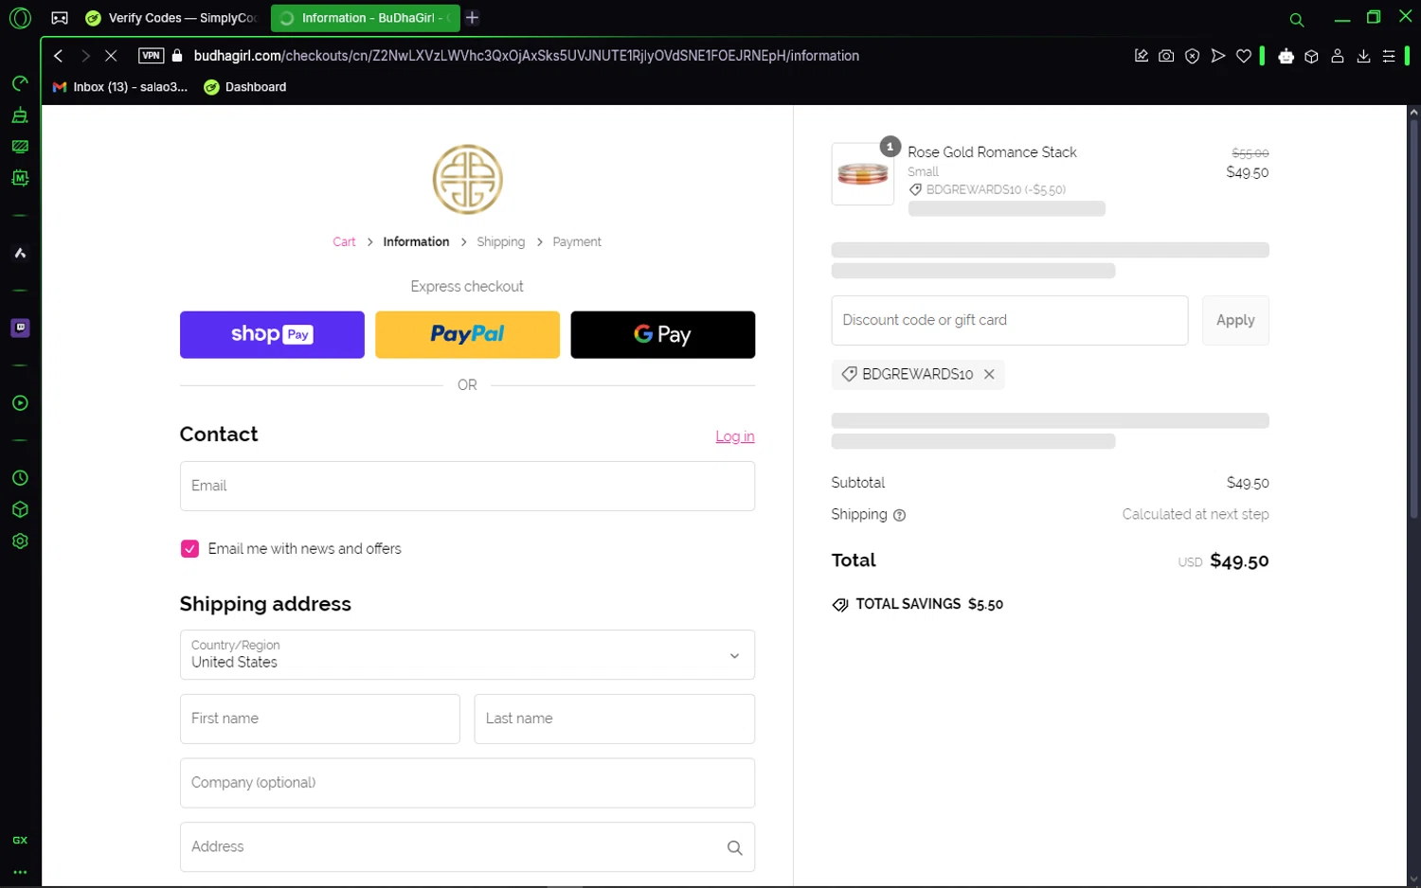Image resolution: width=1421 pixels, height=888 pixels.
Task: Open the GX Corner screen icon in sidebar
Action: (x=20, y=147)
